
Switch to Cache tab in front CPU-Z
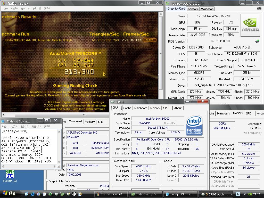coord(127,108)
